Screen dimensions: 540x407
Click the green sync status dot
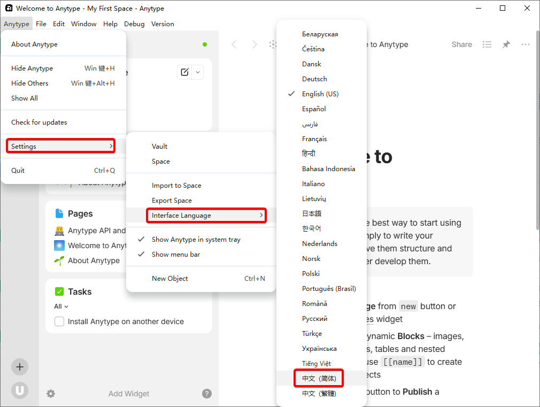(205, 44)
